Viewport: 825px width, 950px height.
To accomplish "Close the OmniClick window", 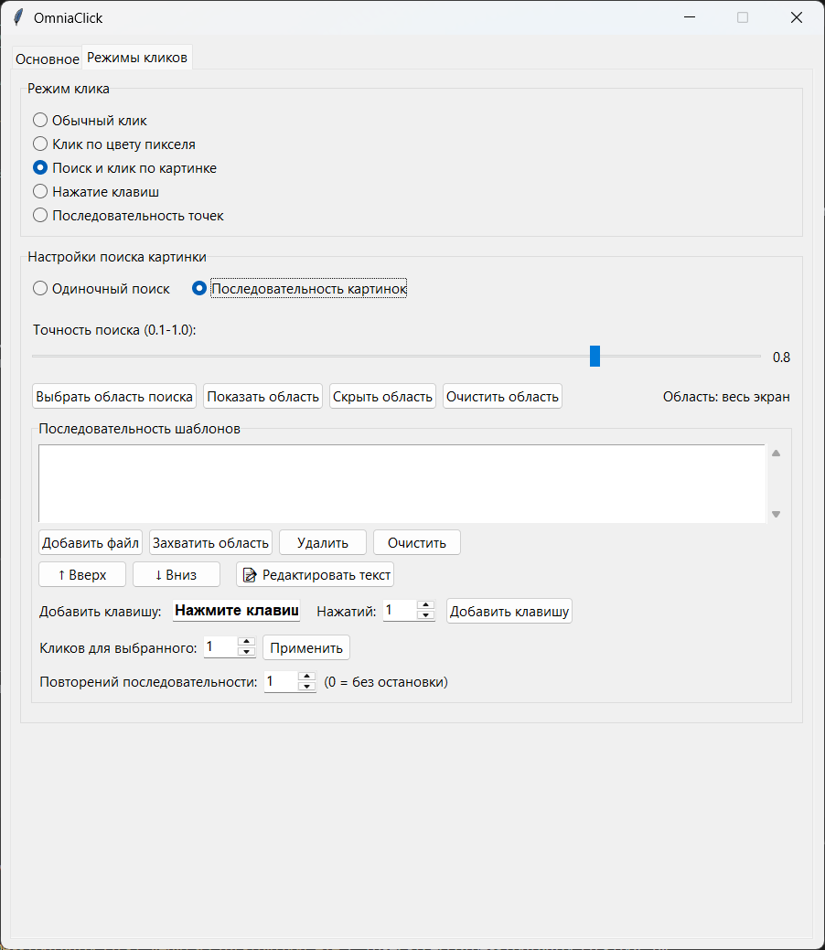I will tap(797, 17).
